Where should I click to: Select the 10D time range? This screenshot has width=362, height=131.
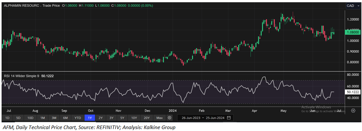pyautogui.click(x=30, y=118)
